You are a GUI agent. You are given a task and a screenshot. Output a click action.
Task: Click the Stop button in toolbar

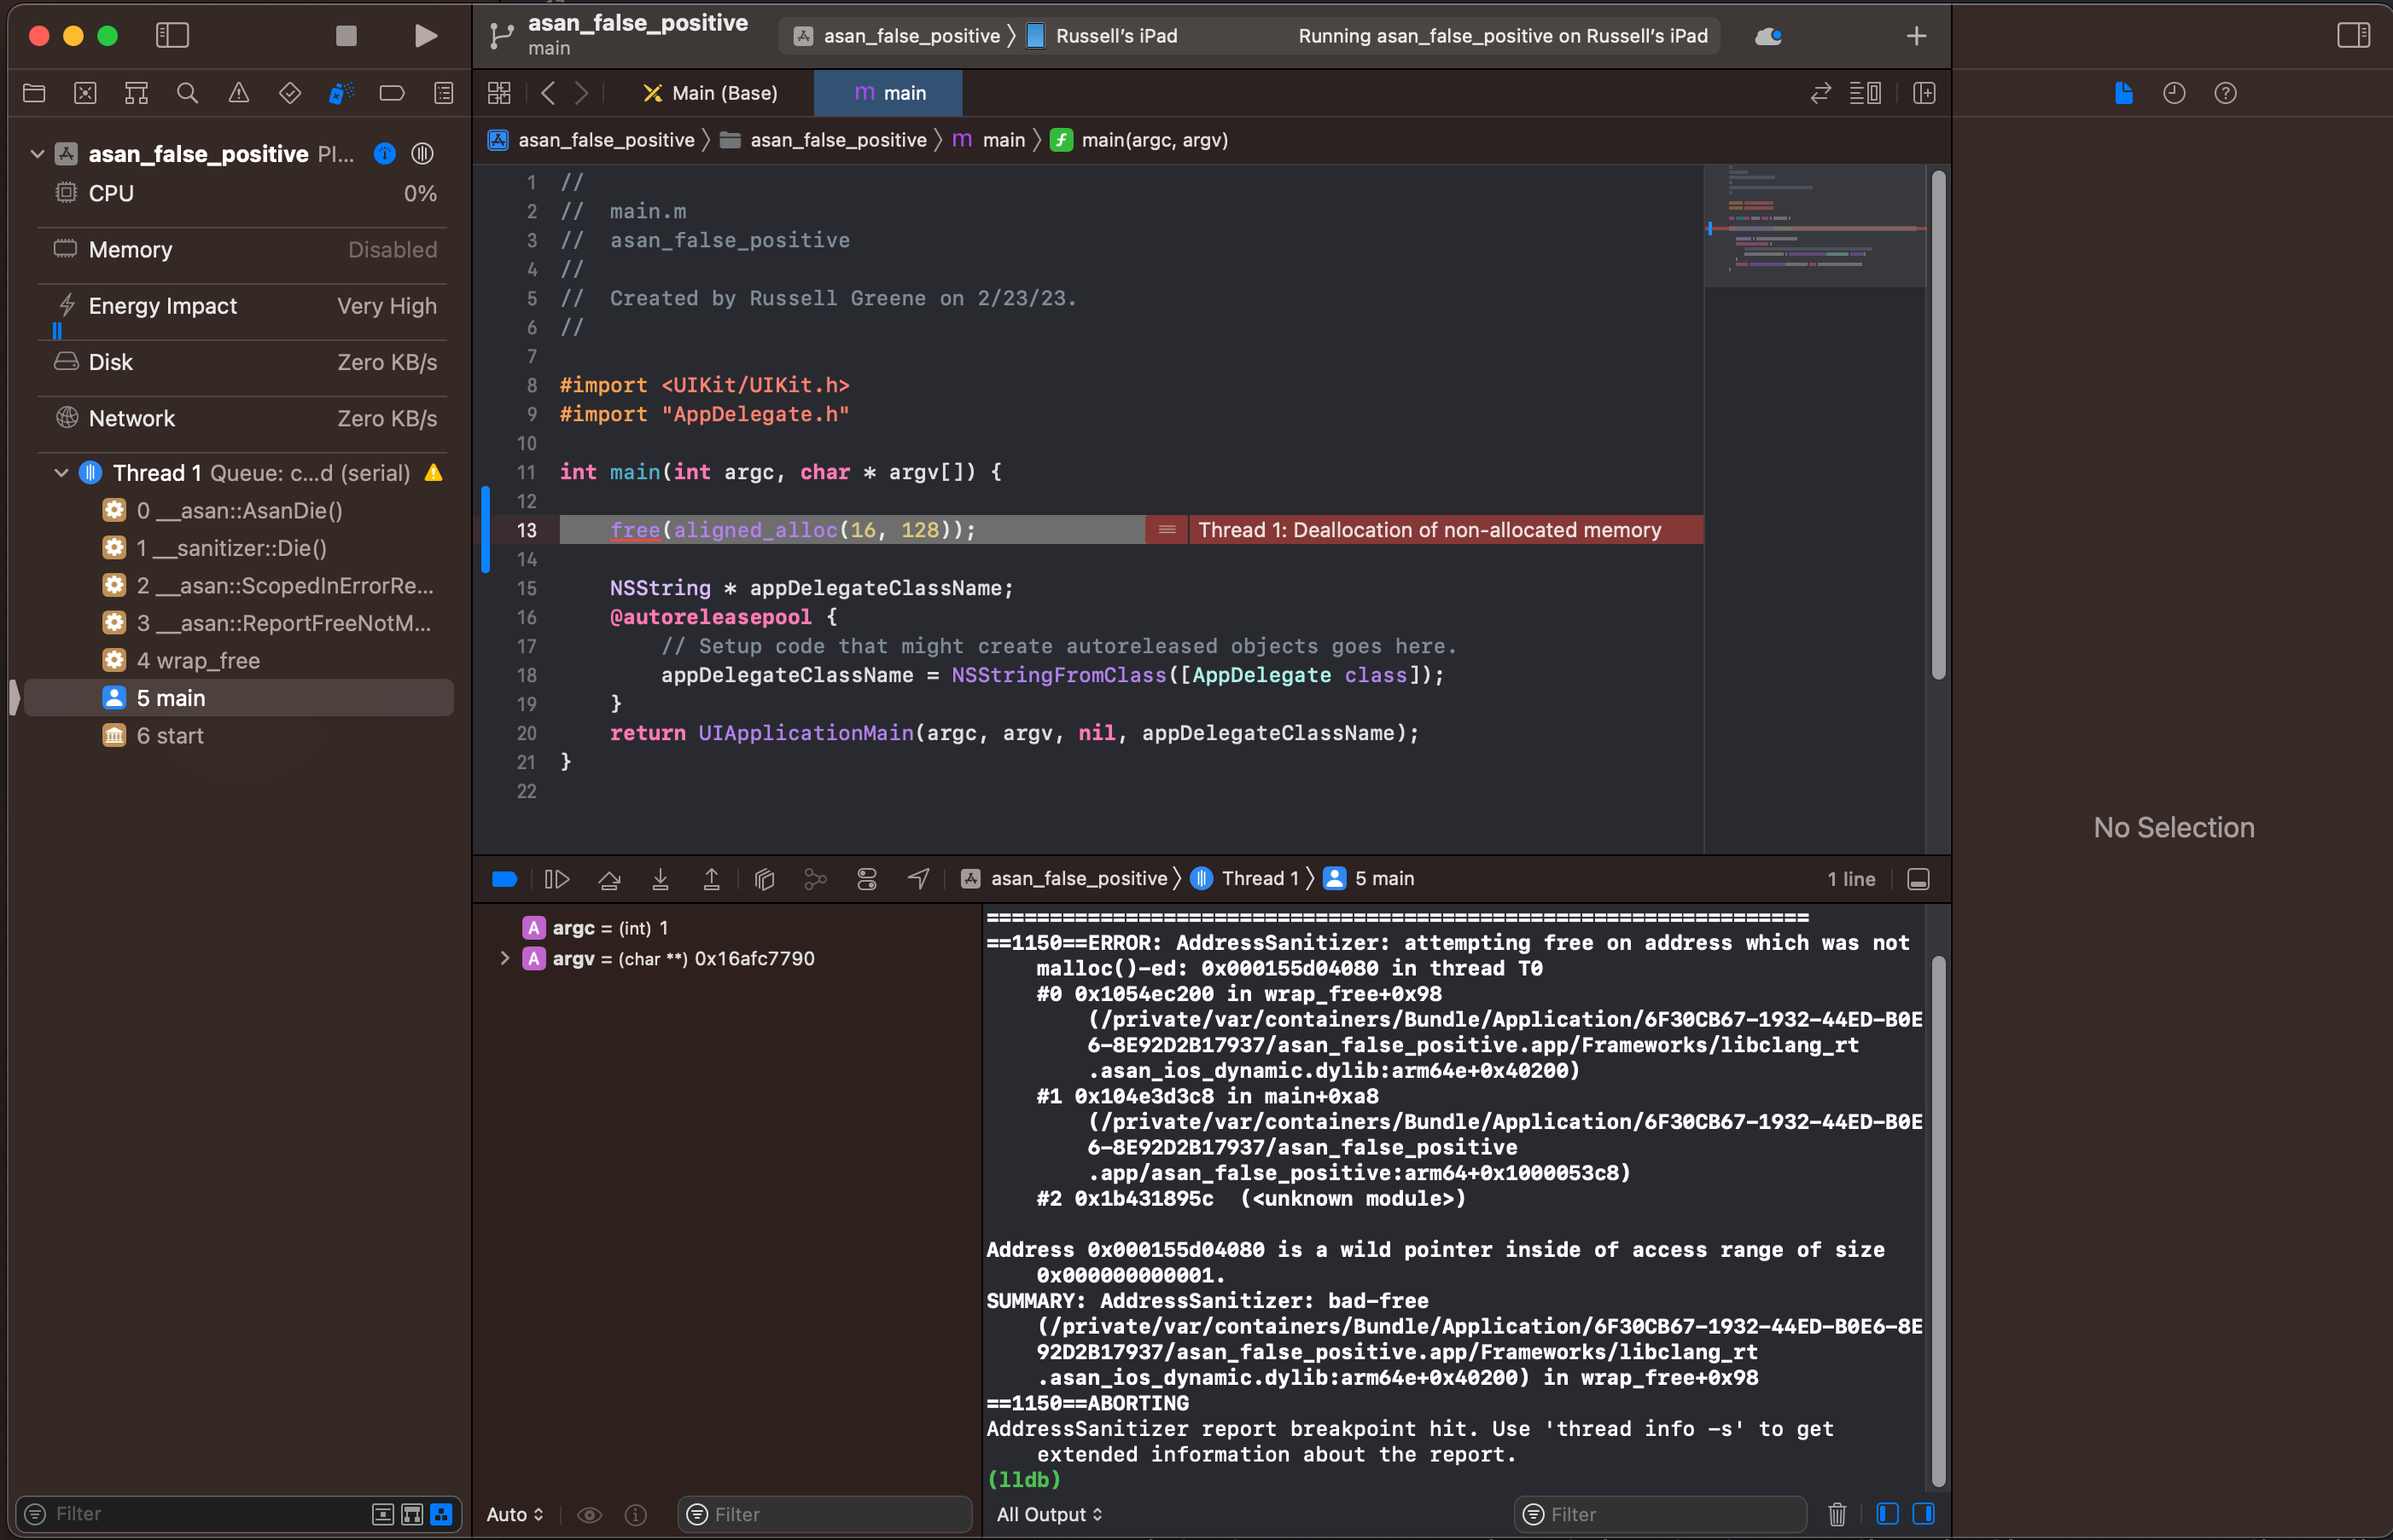coord(346,36)
